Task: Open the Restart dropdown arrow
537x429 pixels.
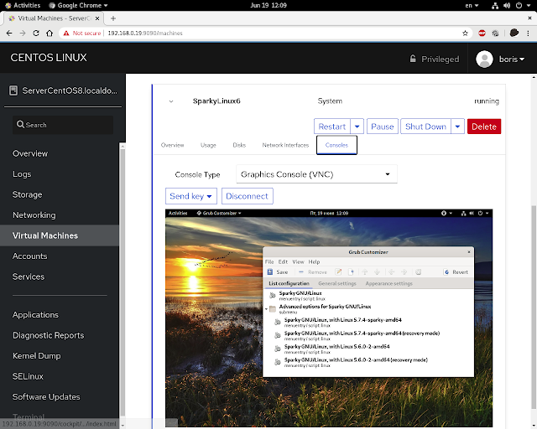Action: pos(357,127)
